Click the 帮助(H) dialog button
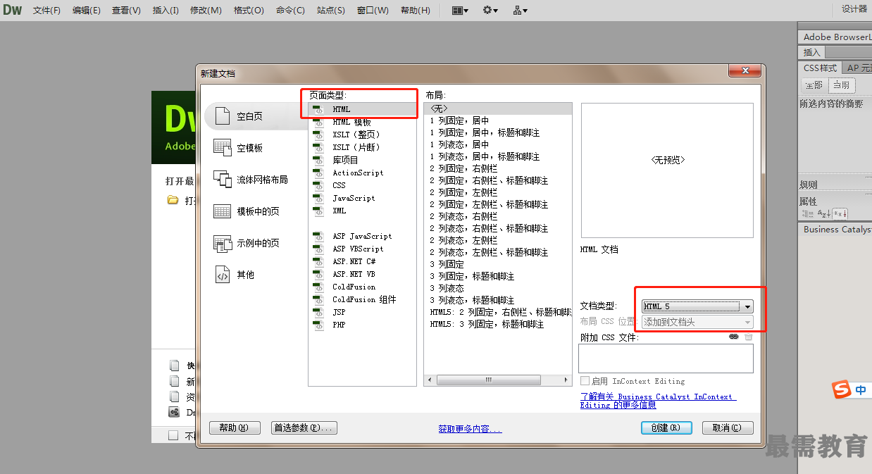The image size is (872, 474). [x=235, y=428]
